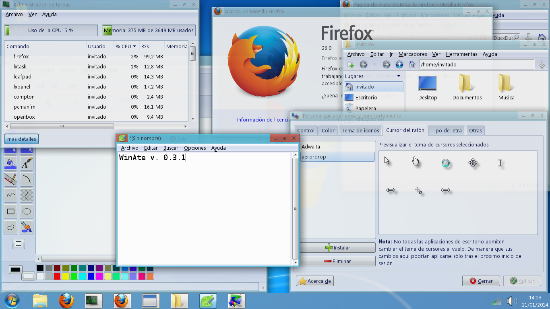
Task: Open the Buscar menu in Leafpad
Action: [171, 148]
